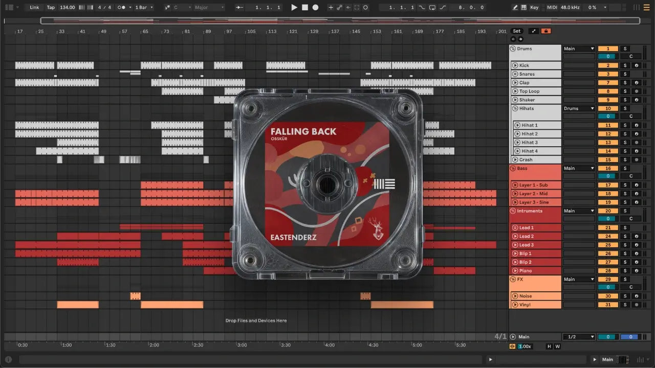Screen dimensions: 655x368
Task: Click the Key mapping mode button
Action: pyautogui.click(x=534, y=8)
